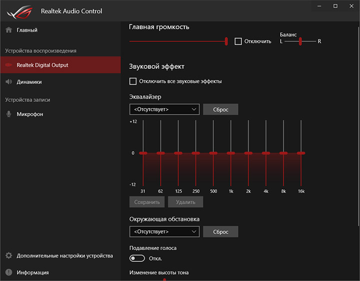The height and width of the screenshot is (281, 360).
Task: Click the equalizer Сброс button
Action: coord(220,109)
